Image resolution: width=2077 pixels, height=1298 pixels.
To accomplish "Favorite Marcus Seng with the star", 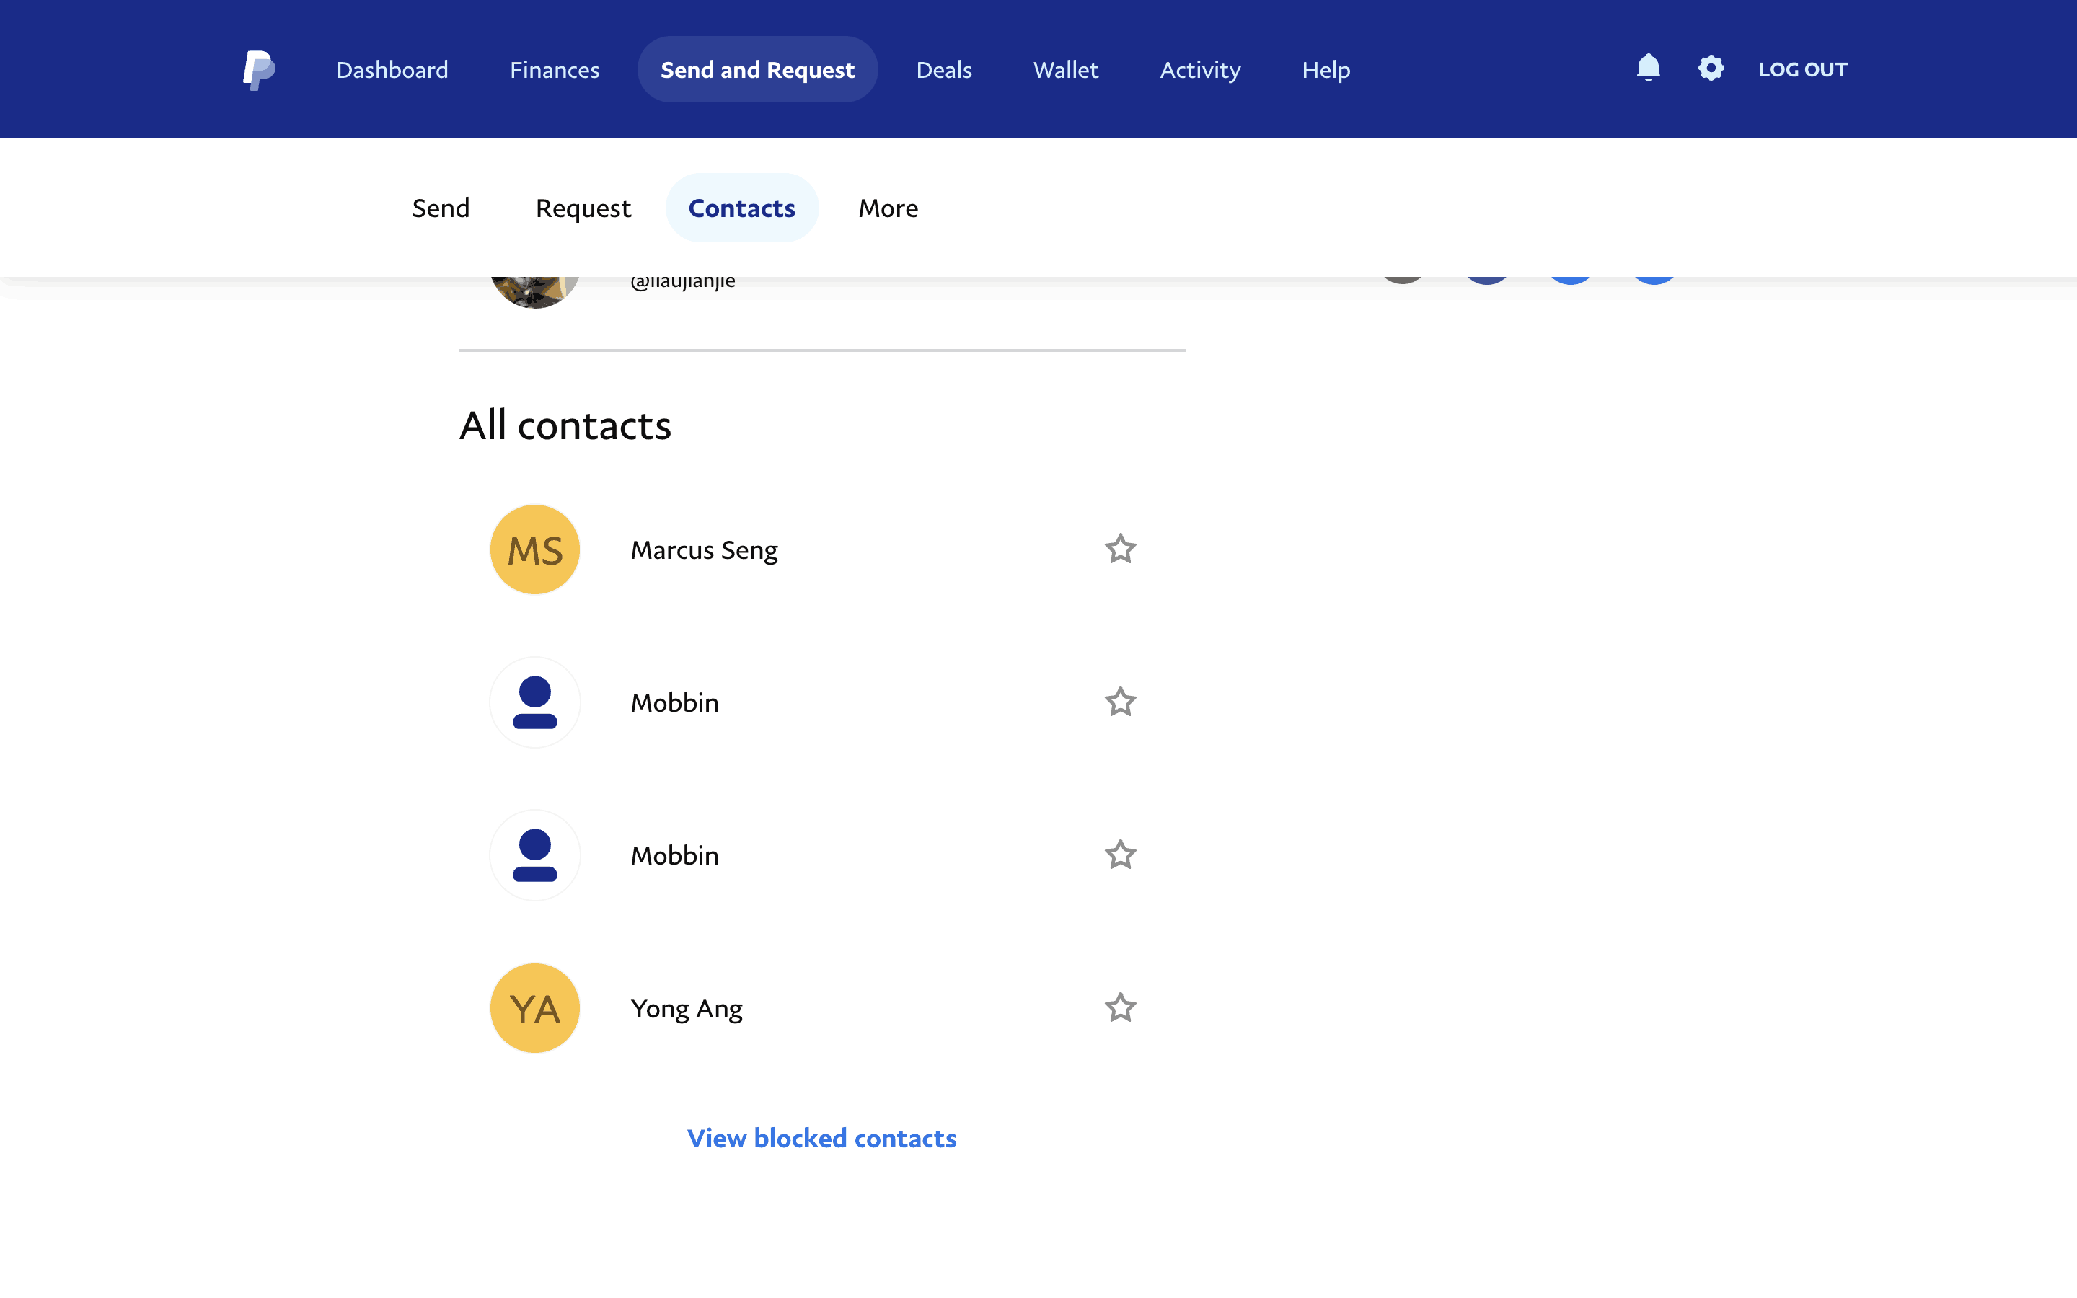I will point(1120,549).
